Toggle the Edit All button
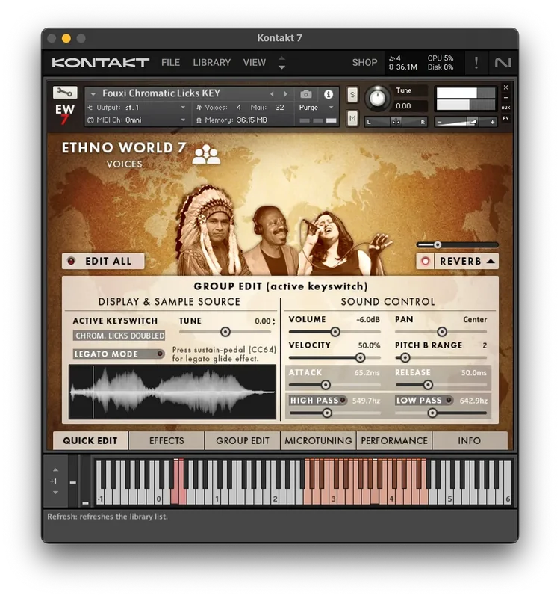The height and width of the screenshot is (598, 560). (x=103, y=261)
